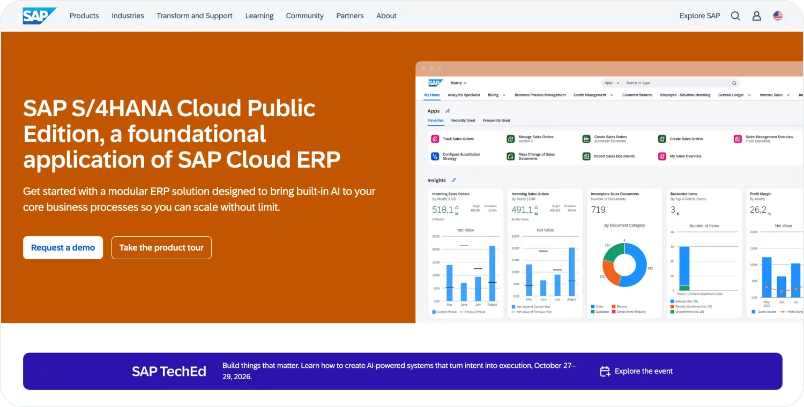This screenshot has width=804, height=407.
Task: Open the site search magnifier icon
Action: click(735, 16)
